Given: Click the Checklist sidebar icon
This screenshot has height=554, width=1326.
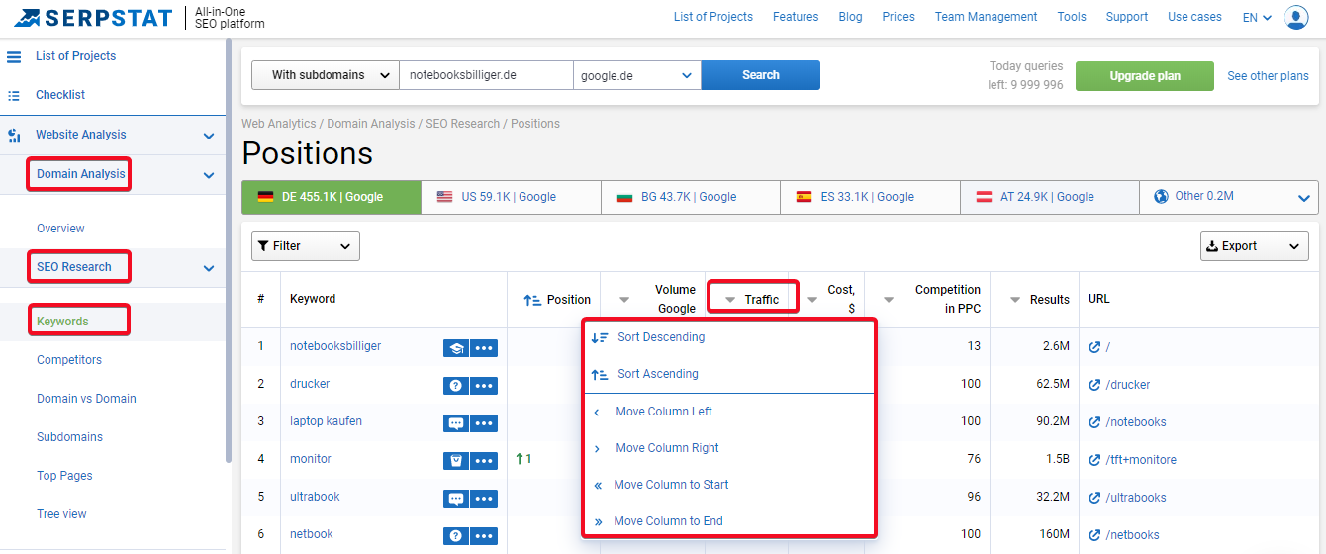Looking at the screenshot, I should point(14,96).
